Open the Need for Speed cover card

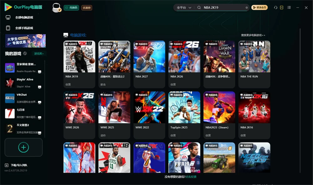pos(254,157)
